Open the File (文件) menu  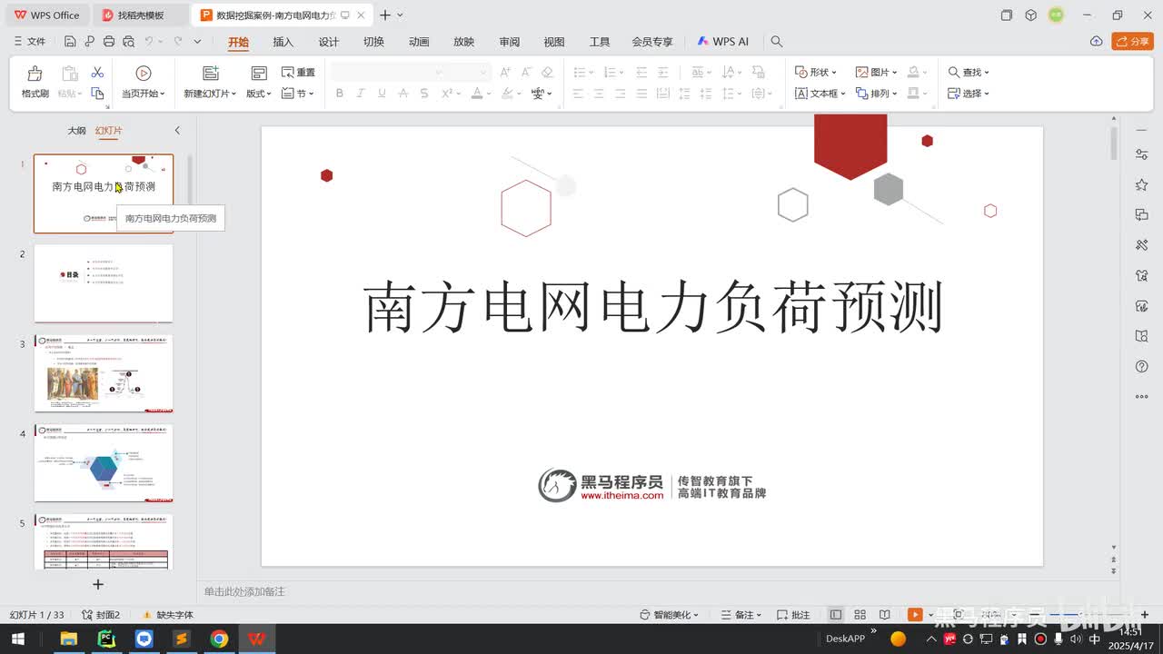coord(30,42)
